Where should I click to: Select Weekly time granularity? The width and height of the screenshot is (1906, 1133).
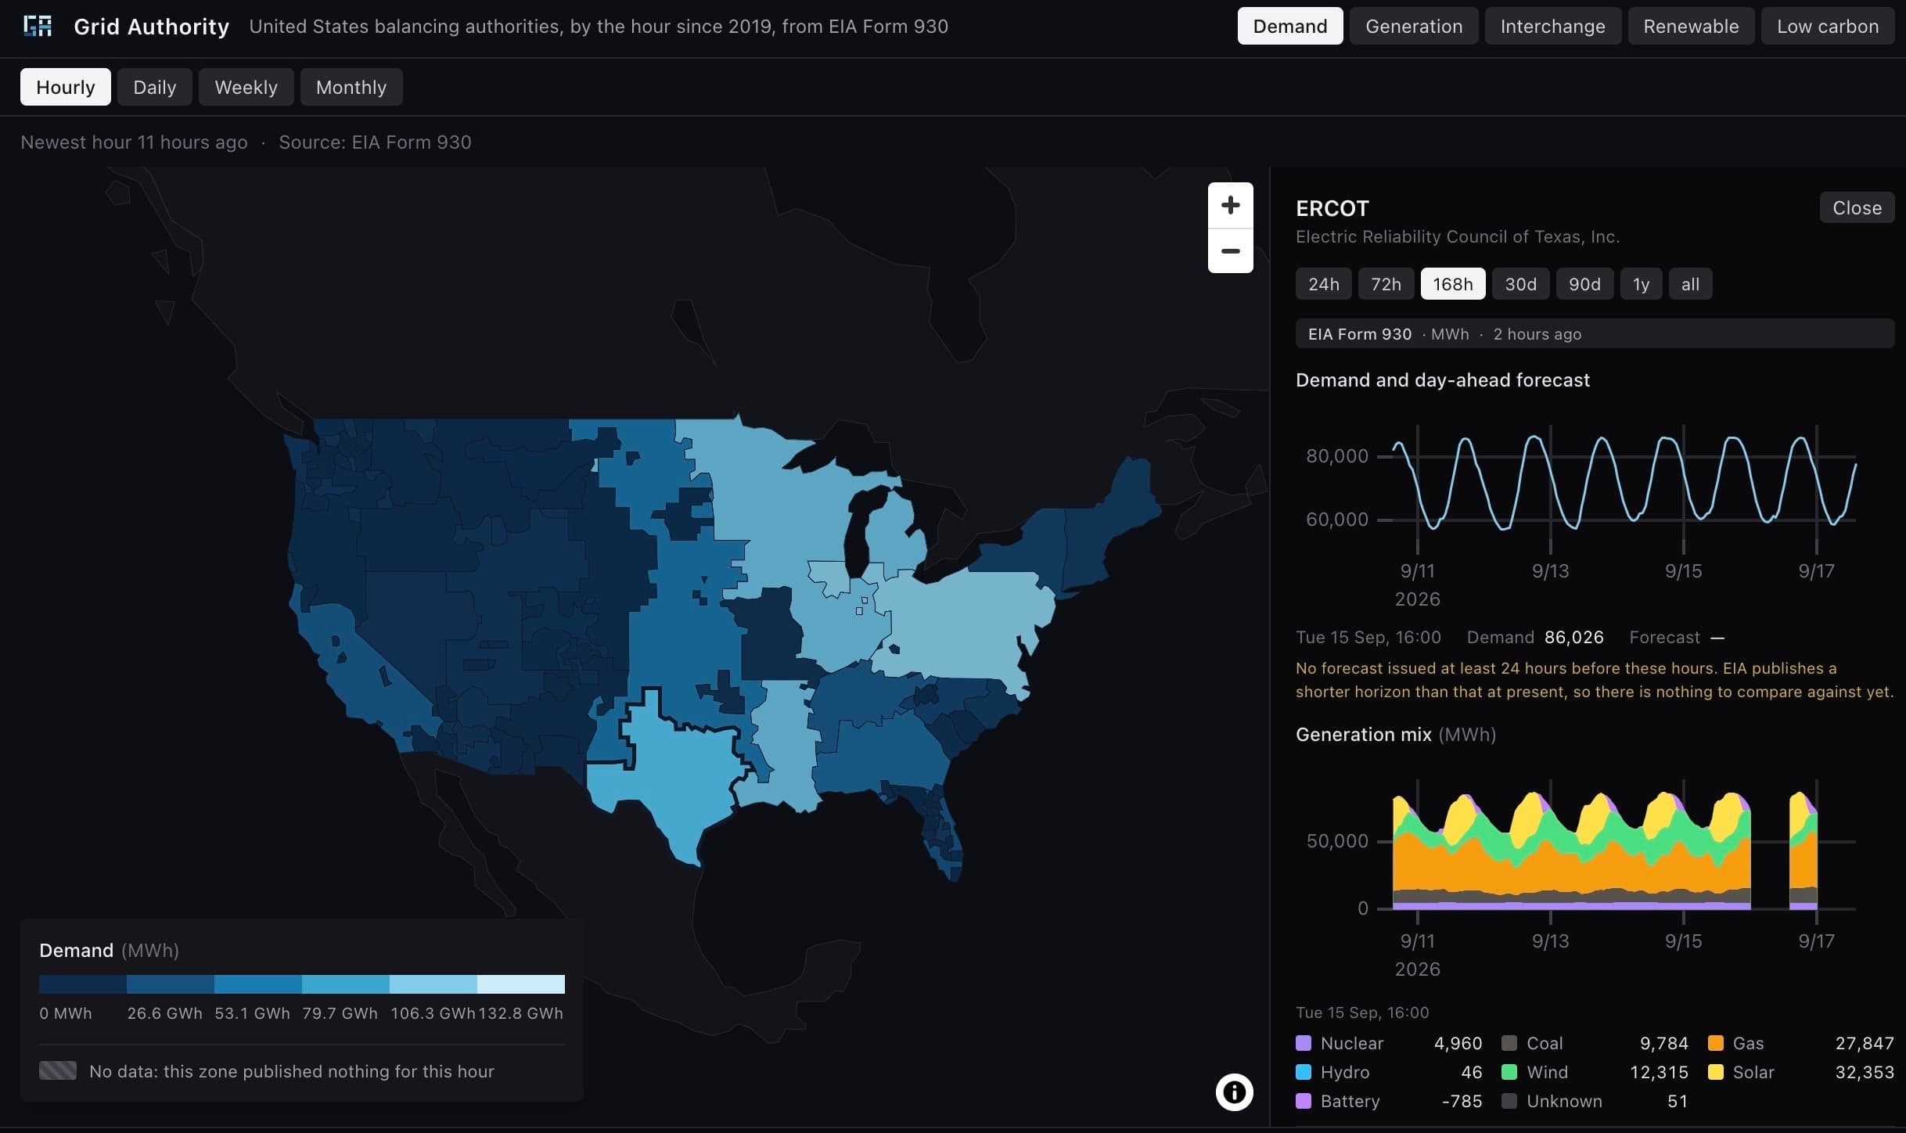click(246, 87)
